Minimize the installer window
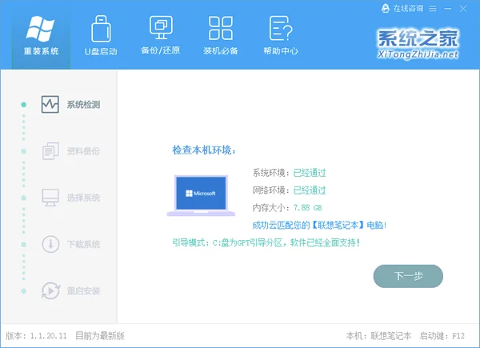The width and height of the screenshot is (480, 348). [447, 9]
